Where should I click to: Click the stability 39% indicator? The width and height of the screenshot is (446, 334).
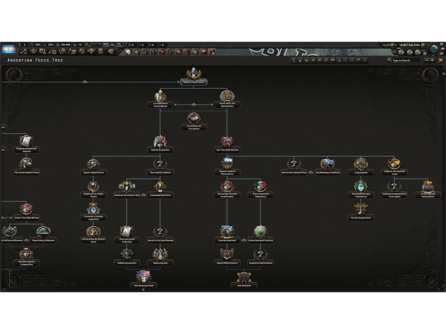[35, 45]
